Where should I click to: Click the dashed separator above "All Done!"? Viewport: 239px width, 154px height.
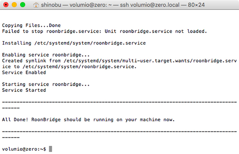click(x=119, y=102)
